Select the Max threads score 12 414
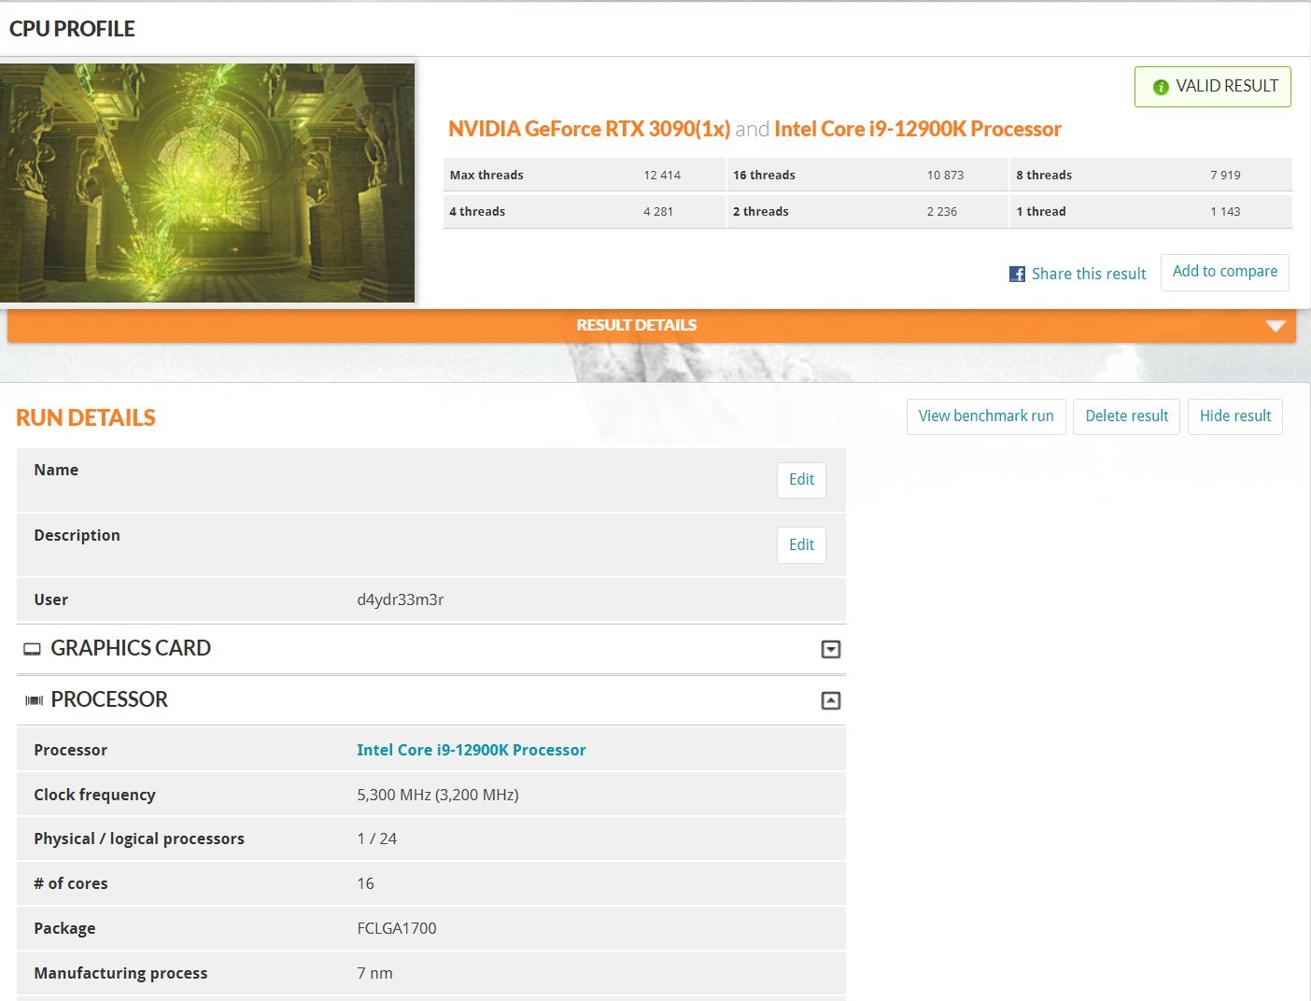Image resolution: width=1311 pixels, height=1001 pixels. pos(662,175)
